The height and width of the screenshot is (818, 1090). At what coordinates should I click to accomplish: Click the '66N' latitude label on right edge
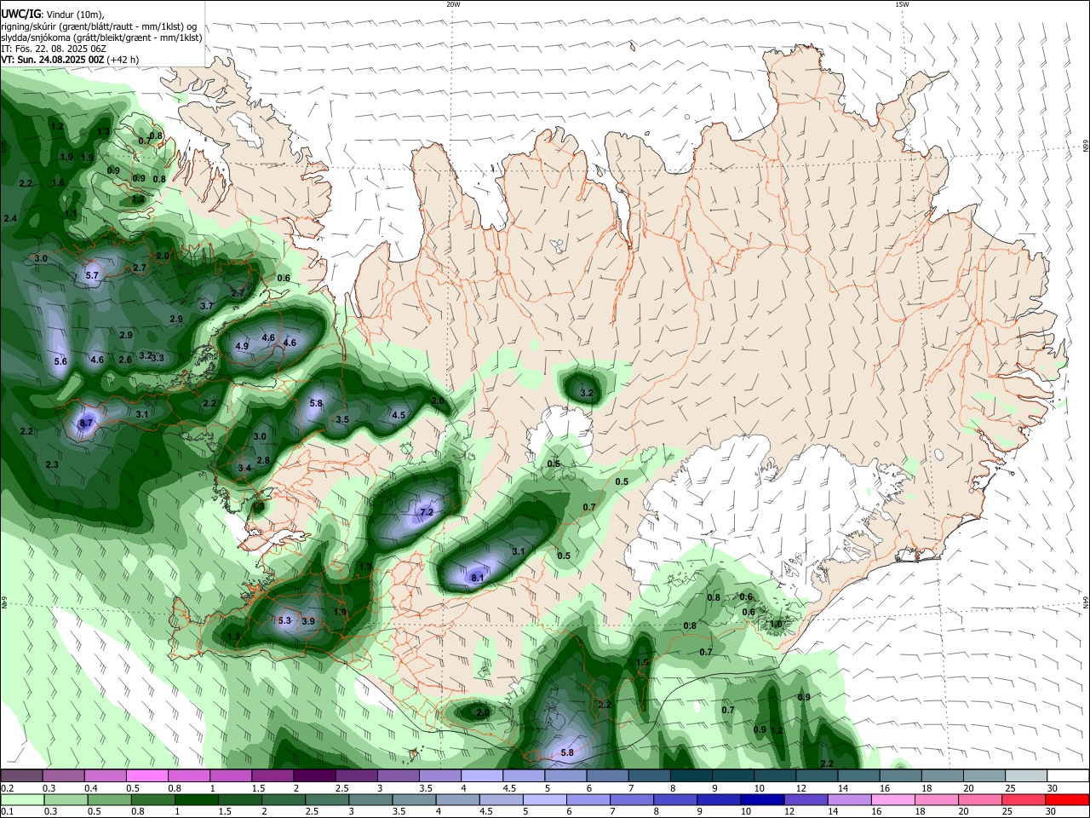coord(1086,147)
